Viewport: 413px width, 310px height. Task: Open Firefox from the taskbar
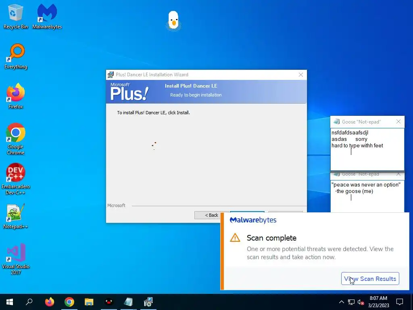pyautogui.click(x=50, y=302)
